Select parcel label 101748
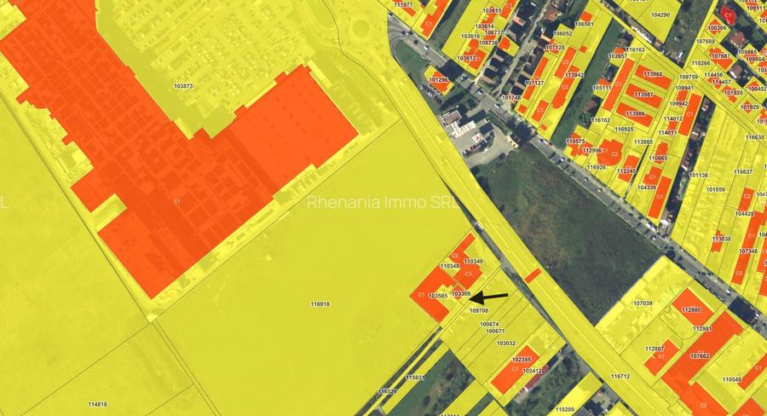The height and width of the screenshot is (416, 767). point(511,98)
